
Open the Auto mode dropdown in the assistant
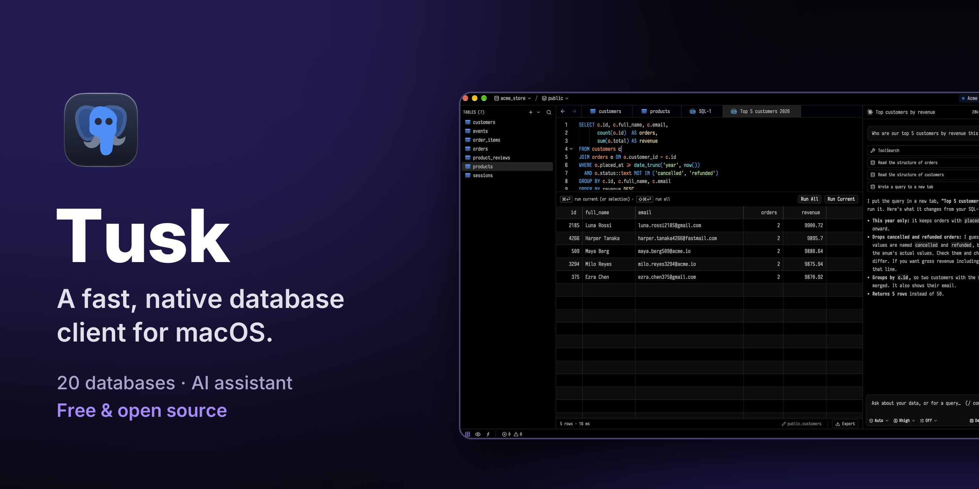coord(879,421)
